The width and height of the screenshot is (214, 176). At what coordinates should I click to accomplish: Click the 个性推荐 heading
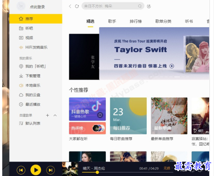[x=78, y=90]
